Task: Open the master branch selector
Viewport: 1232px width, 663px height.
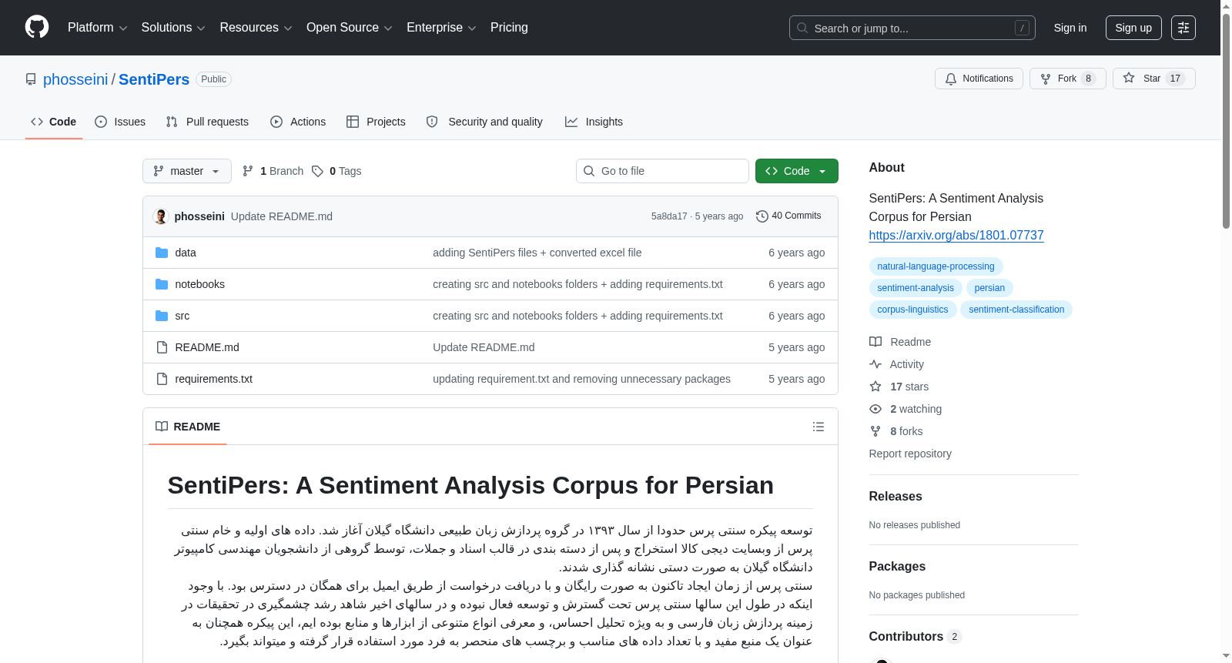Action: 187,171
